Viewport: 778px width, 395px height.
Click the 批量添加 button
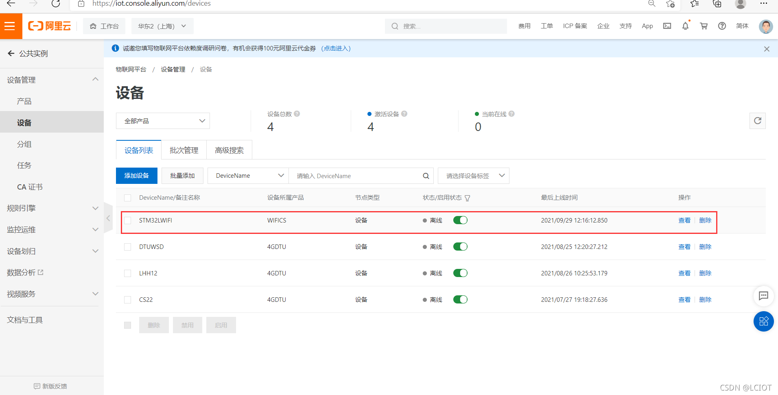point(182,176)
